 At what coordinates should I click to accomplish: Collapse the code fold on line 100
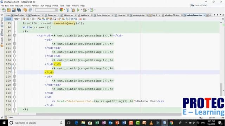pyautogui.click(x=14, y=43)
